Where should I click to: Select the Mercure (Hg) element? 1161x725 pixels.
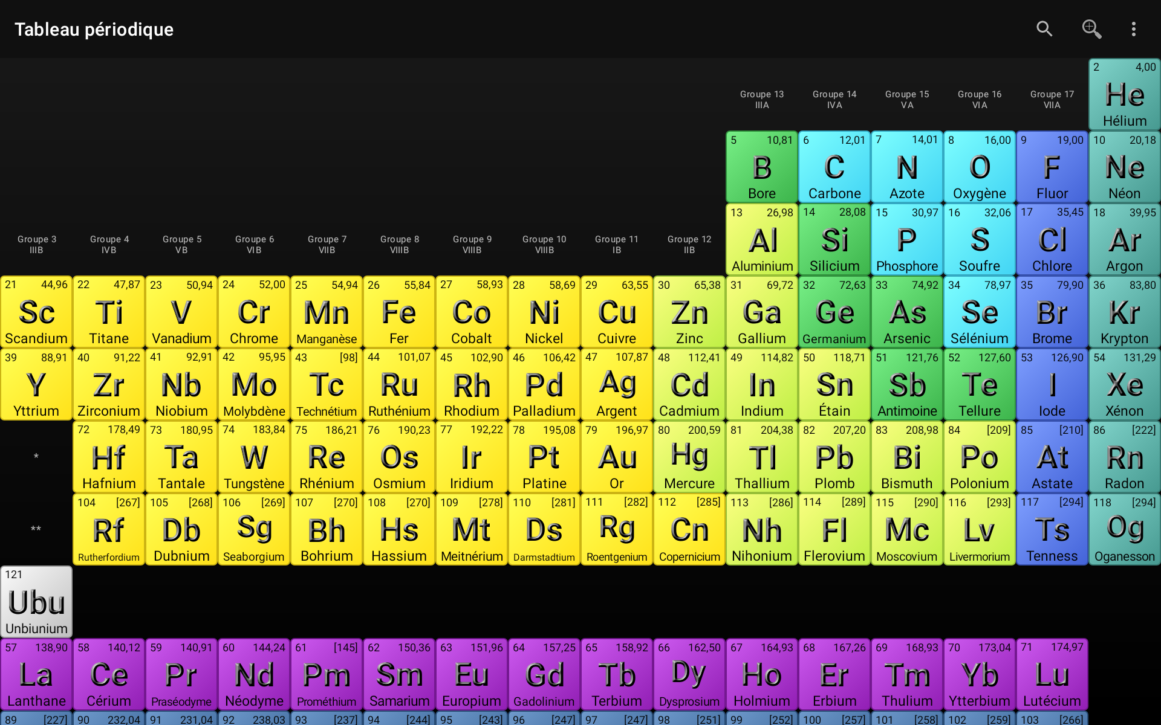tap(689, 457)
